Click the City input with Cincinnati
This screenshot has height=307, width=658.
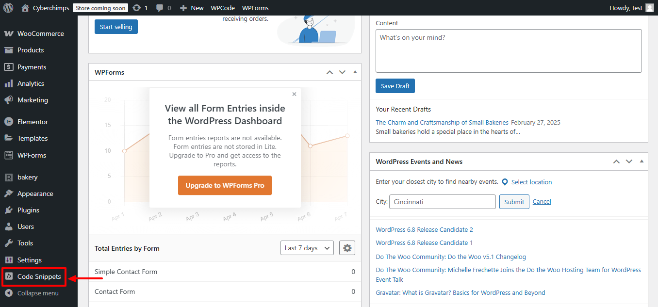pos(442,202)
